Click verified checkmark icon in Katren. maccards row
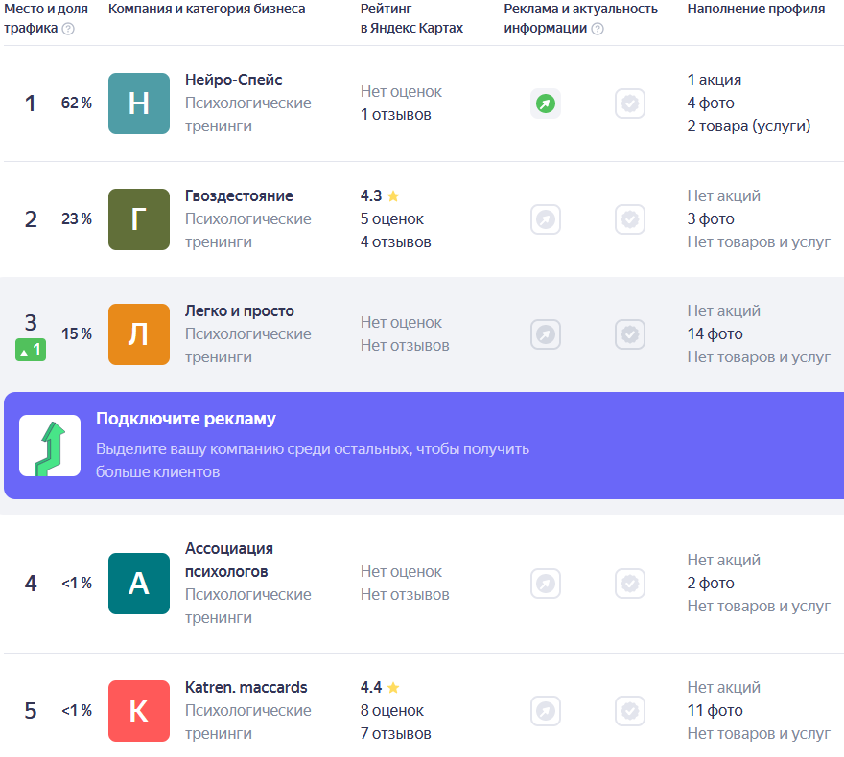The image size is (844, 757). coord(630,711)
